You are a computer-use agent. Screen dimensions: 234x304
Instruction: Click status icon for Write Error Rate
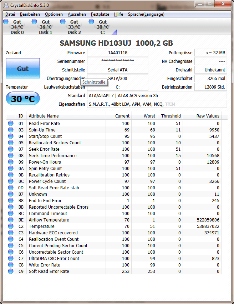[x=11, y=265]
